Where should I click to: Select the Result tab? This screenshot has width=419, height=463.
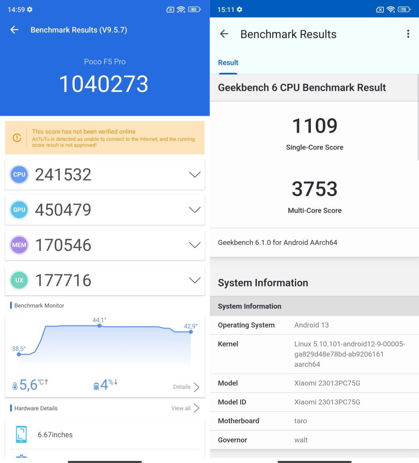[x=228, y=63]
